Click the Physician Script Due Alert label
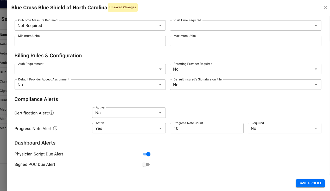The image size is (330, 191). click(x=39, y=154)
